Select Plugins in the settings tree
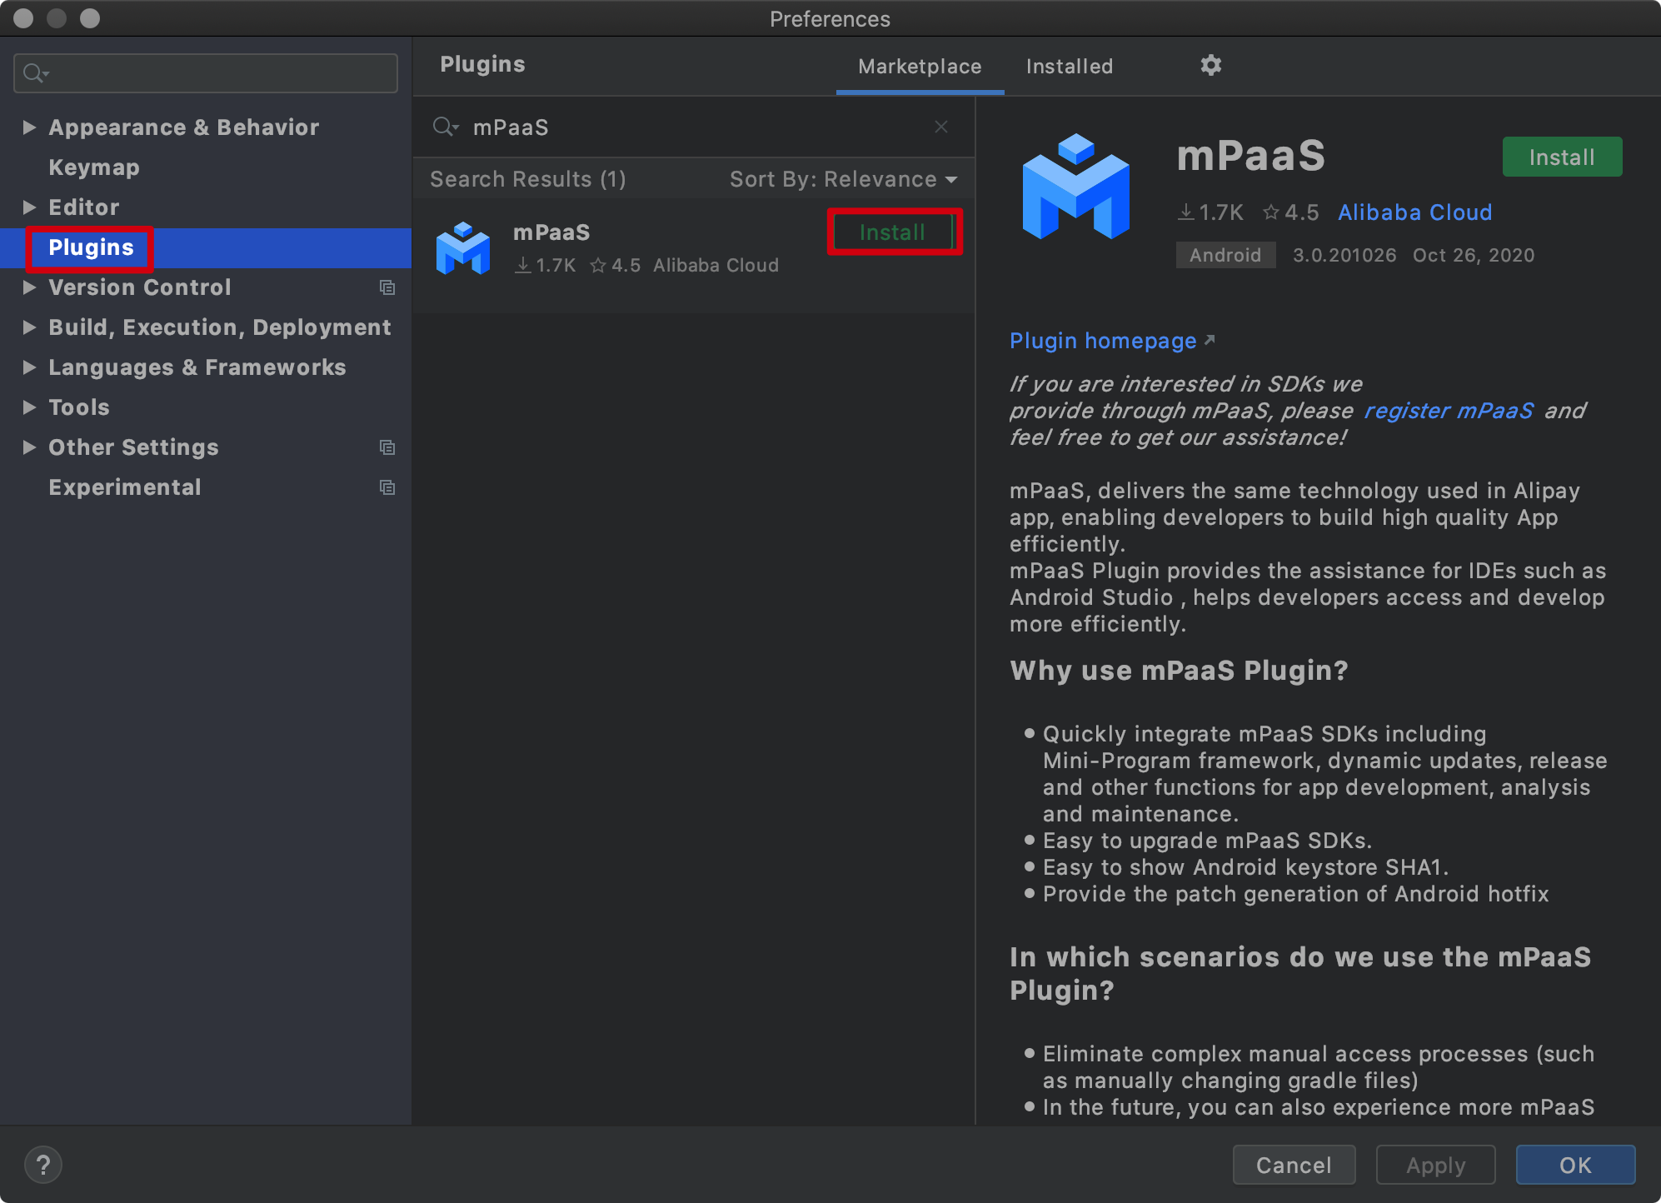This screenshot has height=1203, width=1661. tap(91, 247)
